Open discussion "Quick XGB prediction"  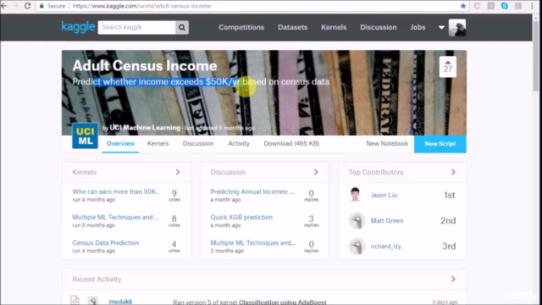[241, 217]
